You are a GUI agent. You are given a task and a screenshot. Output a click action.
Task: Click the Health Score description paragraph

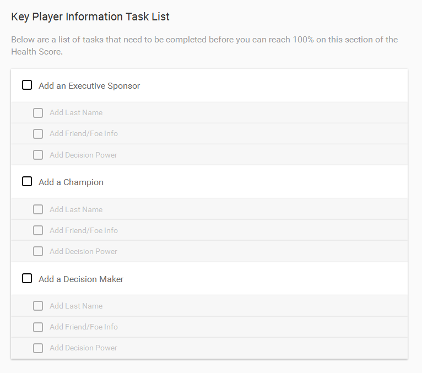pyautogui.click(x=204, y=46)
